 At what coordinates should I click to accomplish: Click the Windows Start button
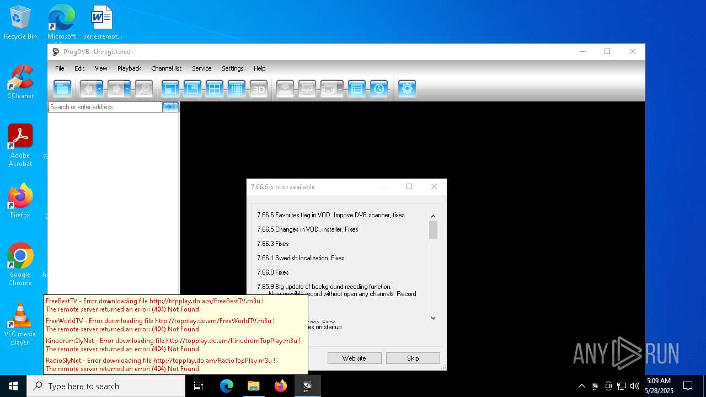(x=13, y=386)
